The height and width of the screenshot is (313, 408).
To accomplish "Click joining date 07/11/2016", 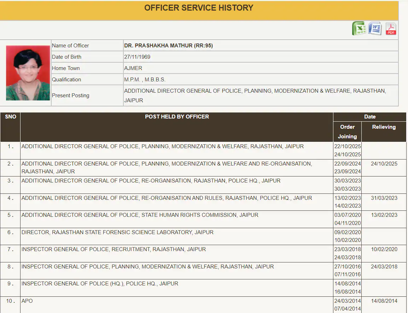I will [348, 274].
